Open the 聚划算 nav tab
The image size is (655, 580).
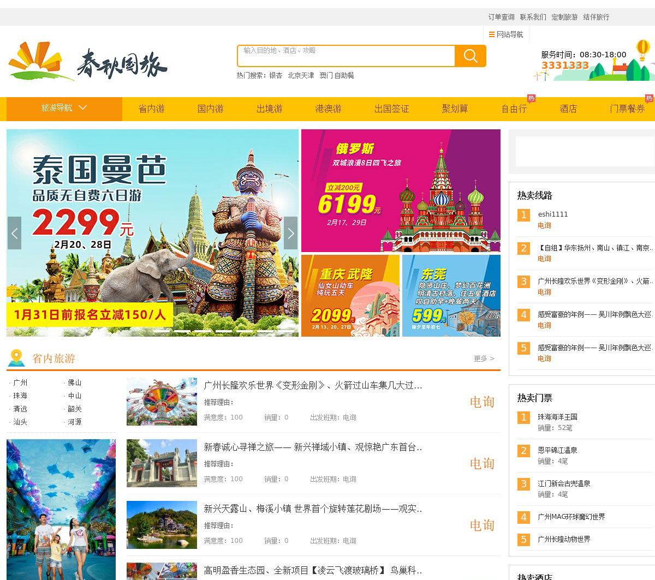click(x=455, y=109)
